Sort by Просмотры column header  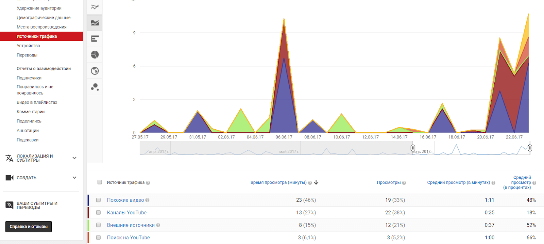(389, 182)
